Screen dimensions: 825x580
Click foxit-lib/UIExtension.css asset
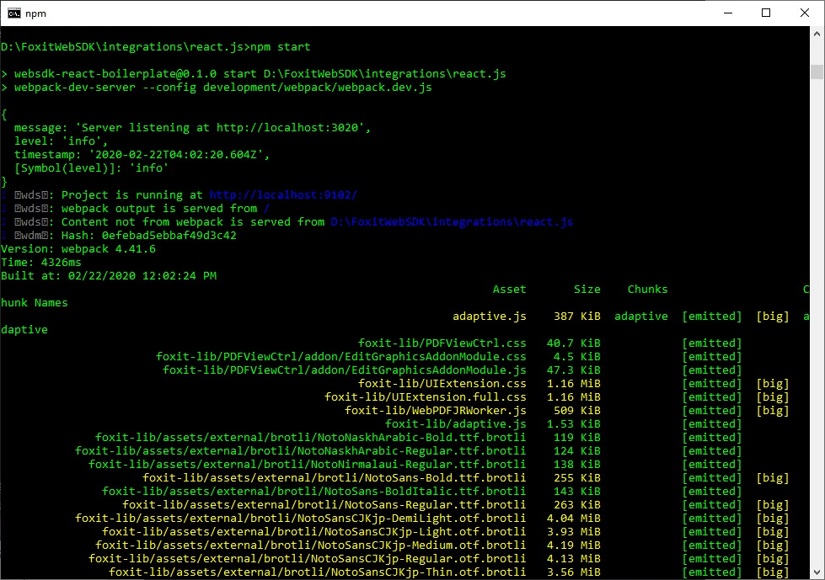[x=442, y=384]
